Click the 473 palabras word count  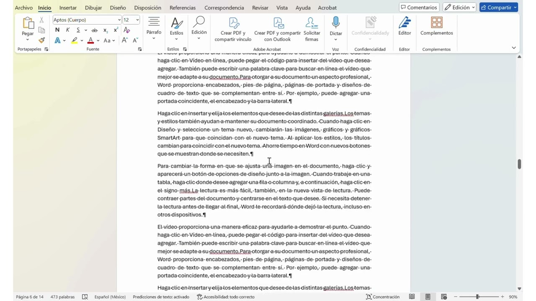pyautogui.click(x=62, y=297)
